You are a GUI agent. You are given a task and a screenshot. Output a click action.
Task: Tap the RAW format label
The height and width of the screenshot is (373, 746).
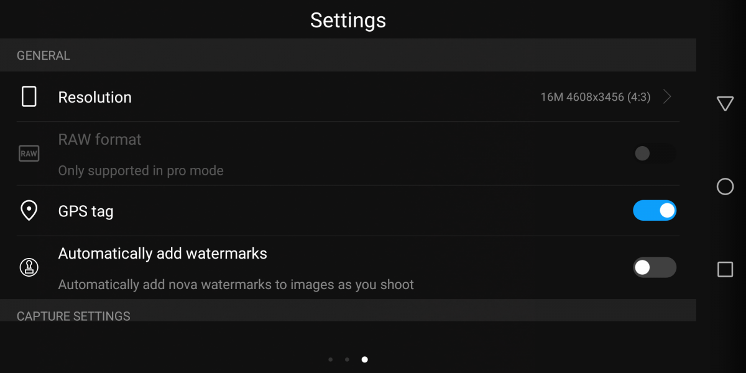click(x=100, y=140)
